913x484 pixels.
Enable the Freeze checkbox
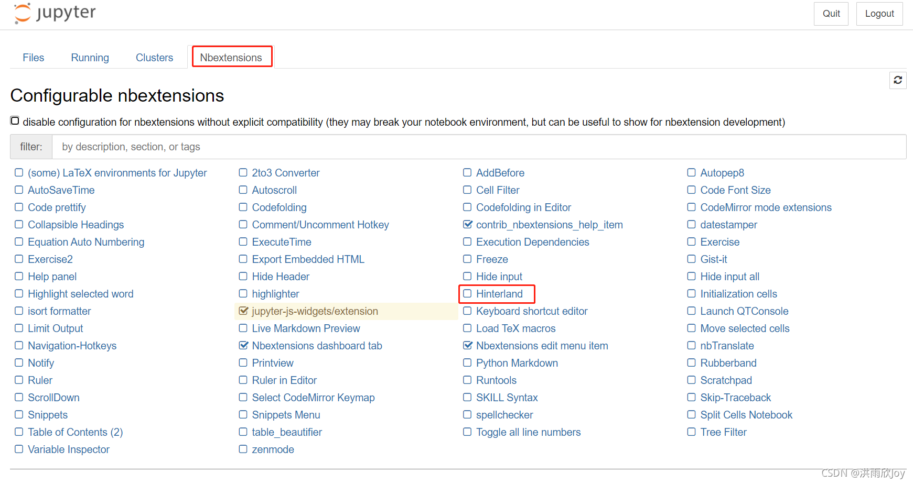tap(467, 259)
